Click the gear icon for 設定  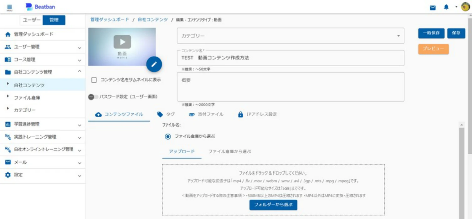point(8,175)
